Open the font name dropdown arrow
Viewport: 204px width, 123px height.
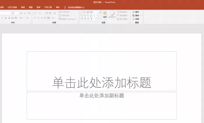[10, 13]
